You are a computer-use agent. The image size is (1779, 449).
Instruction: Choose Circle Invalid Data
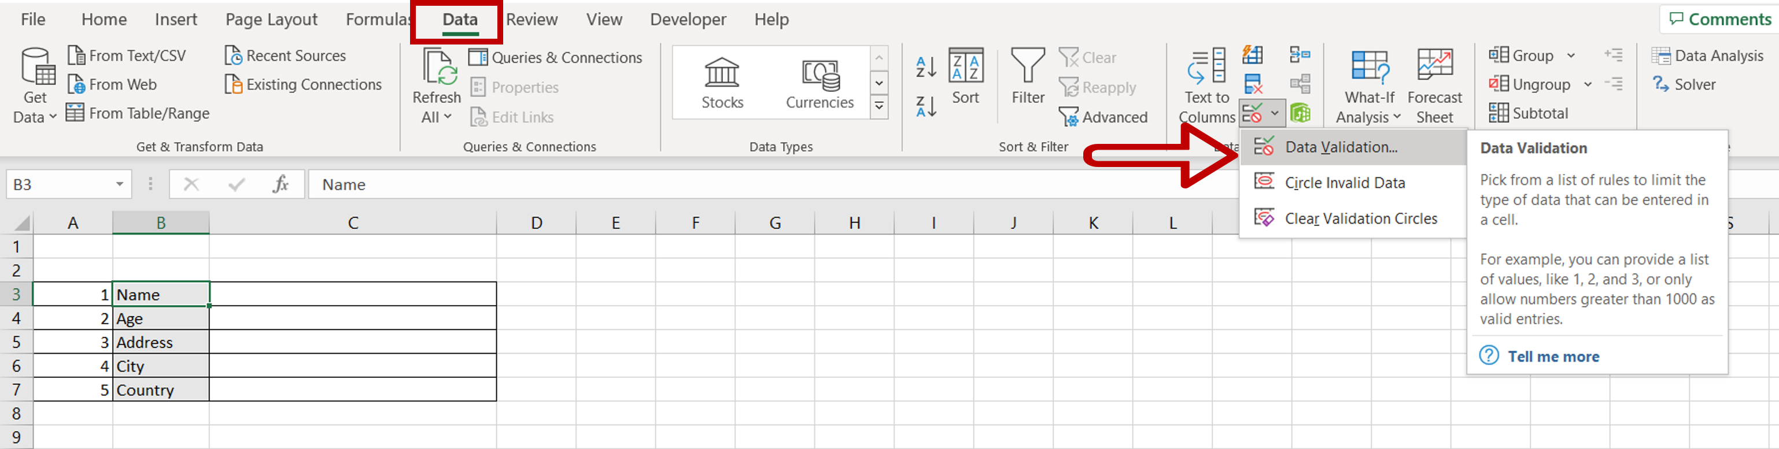click(1353, 183)
